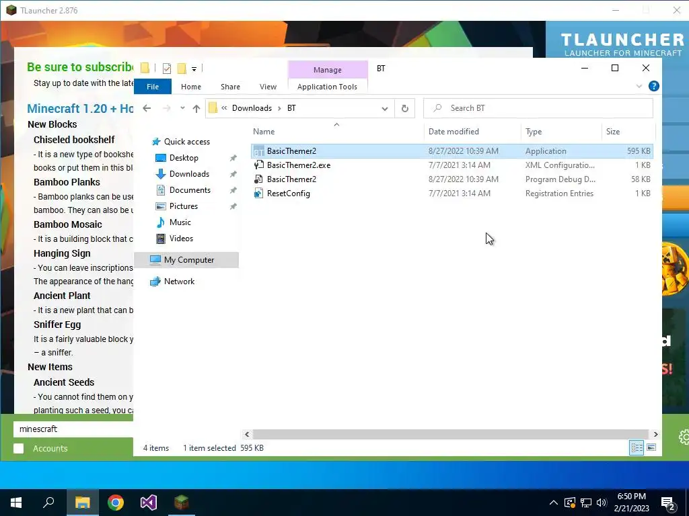Open Downloads in the navigation pane
This screenshot has height=516, width=689.
189,174
